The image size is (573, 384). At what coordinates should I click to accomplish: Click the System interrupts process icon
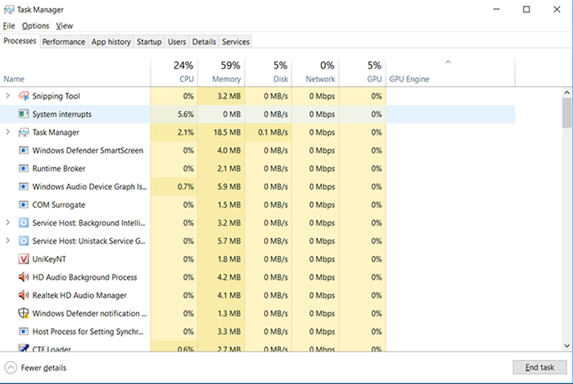(24, 114)
